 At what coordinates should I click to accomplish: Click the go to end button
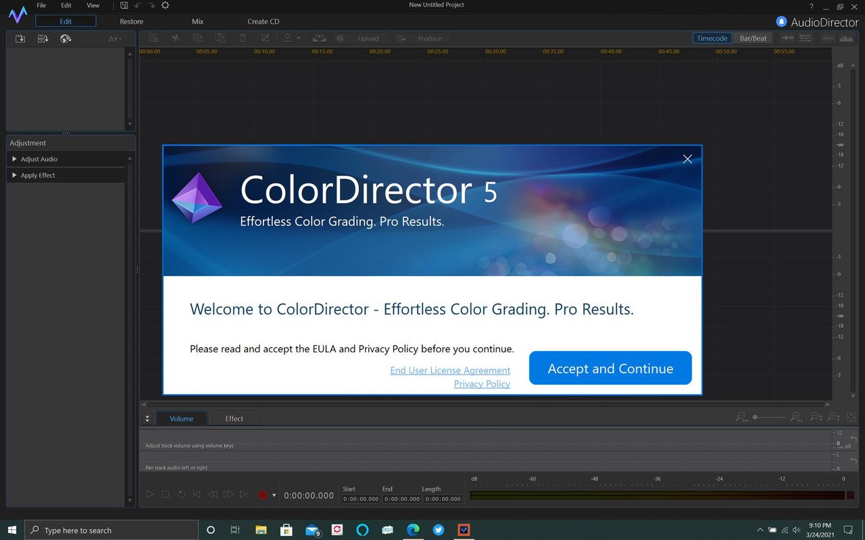[244, 495]
